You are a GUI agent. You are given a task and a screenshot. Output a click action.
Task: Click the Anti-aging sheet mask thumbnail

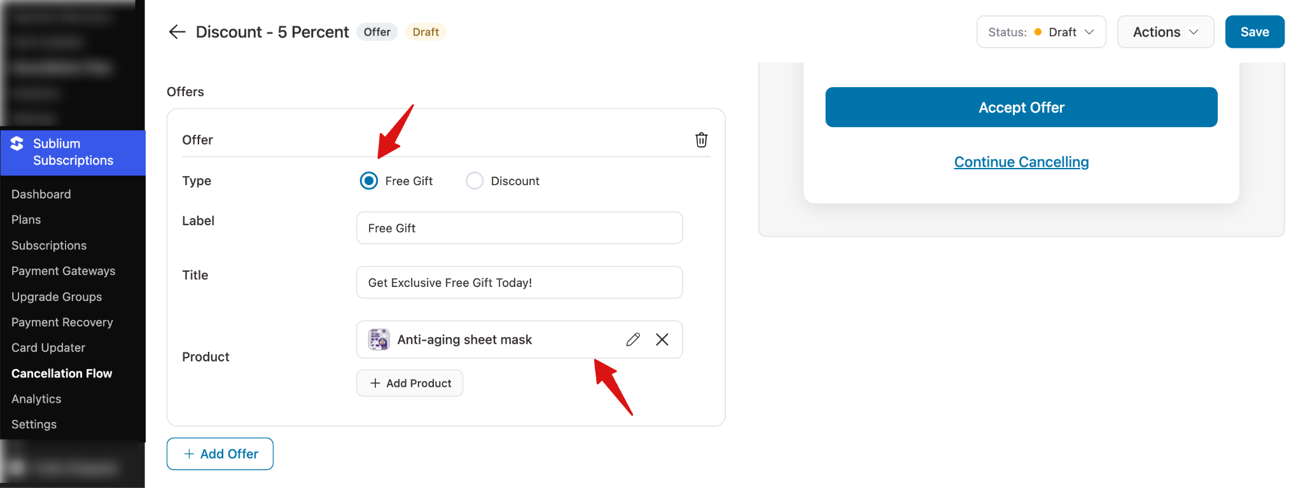tap(379, 340)
